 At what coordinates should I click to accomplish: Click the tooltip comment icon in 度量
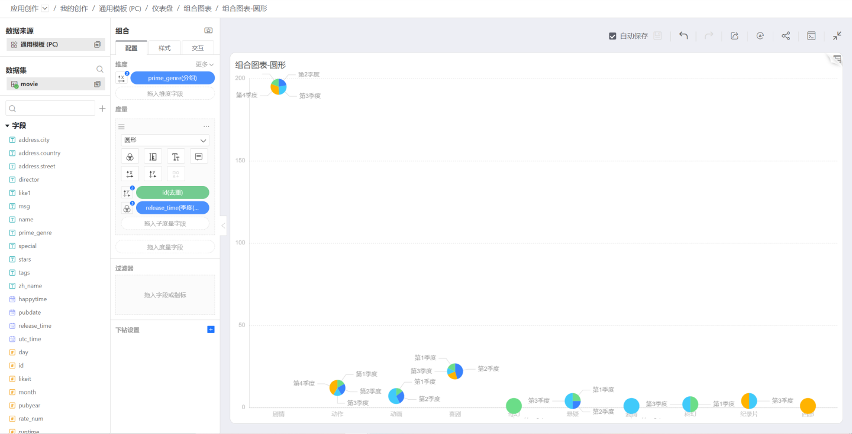tap(199, 156)
